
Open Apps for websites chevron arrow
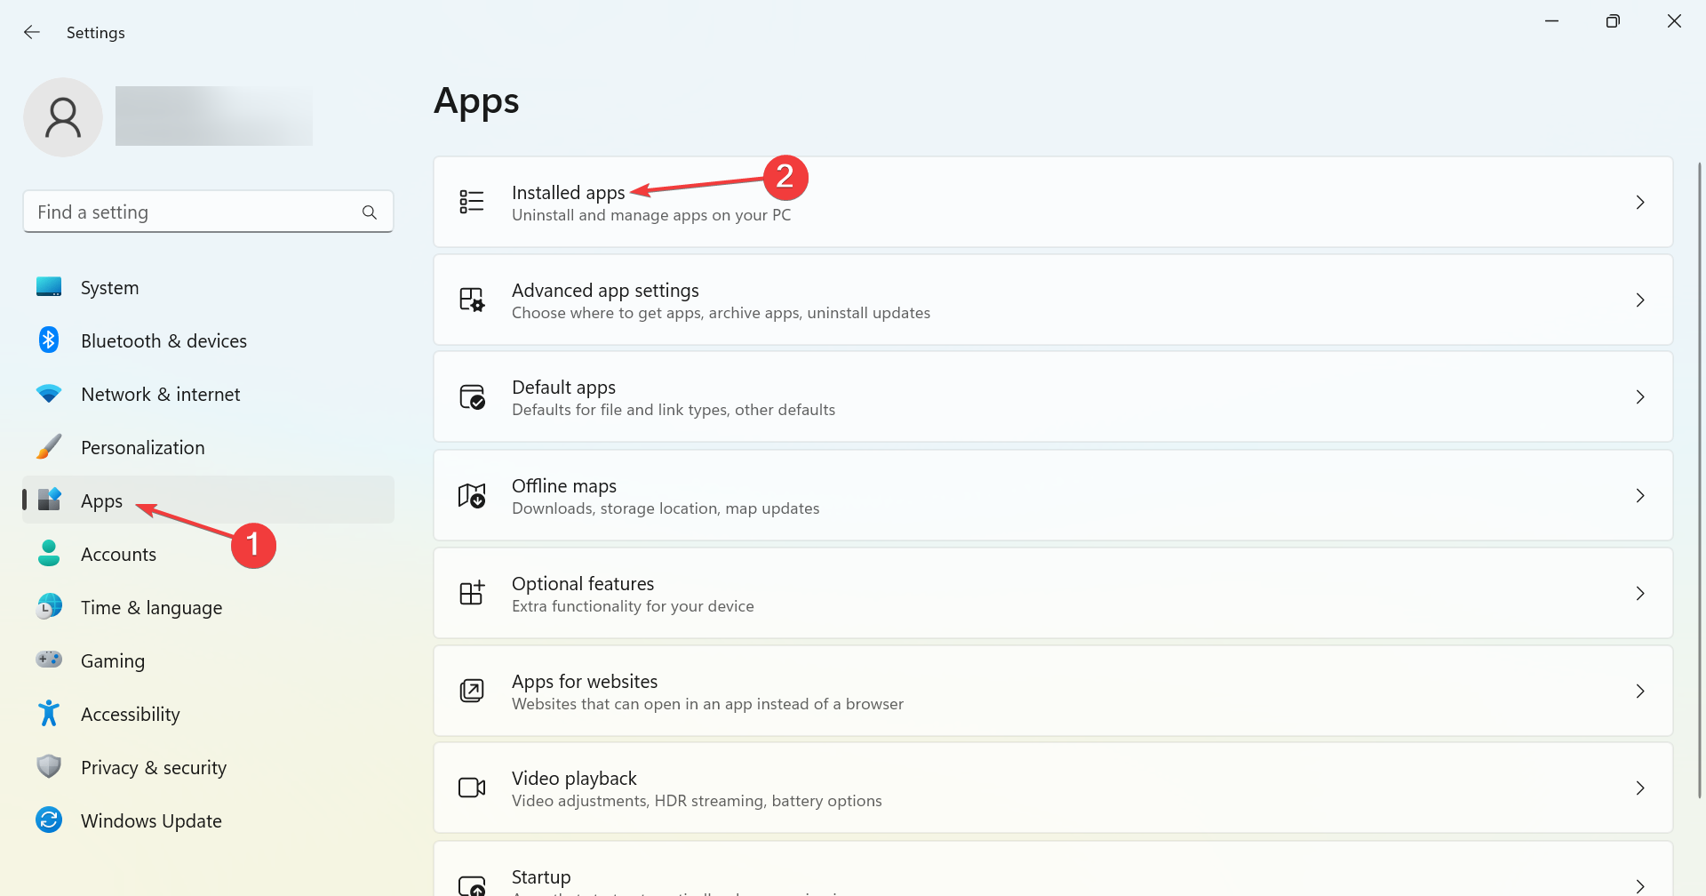click(x=1640, y=691)
